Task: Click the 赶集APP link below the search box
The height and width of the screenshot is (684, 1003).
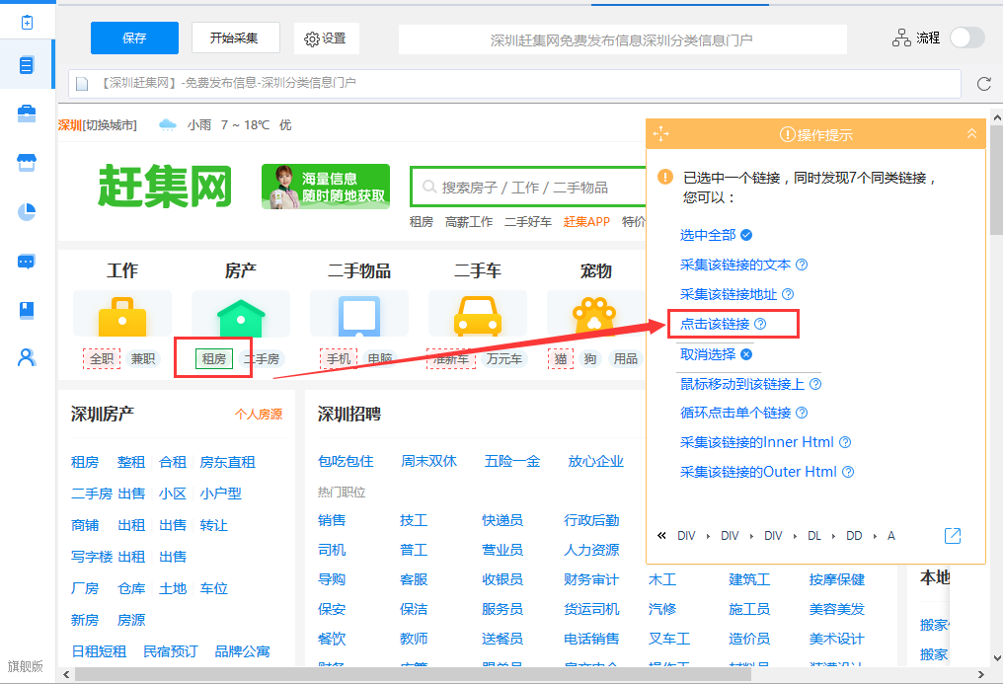Action: [586, 222]
